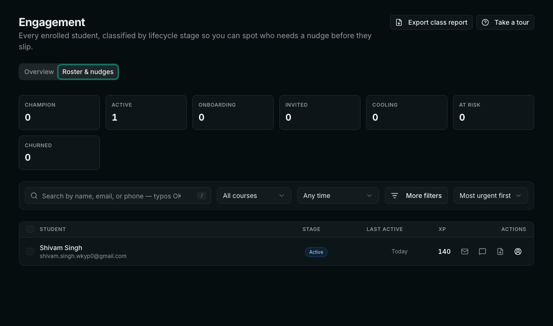This screenshot has width=553, height=326.
Task: Click the Actions column header
Action: (x=513, y=229)
